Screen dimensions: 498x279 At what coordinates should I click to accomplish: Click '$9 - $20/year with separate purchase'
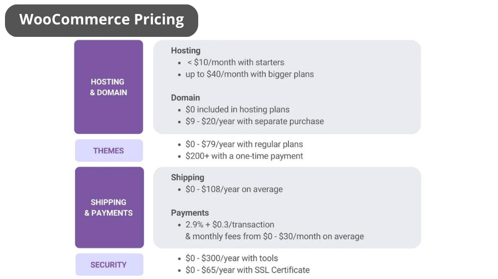click(x=254, y=121)
